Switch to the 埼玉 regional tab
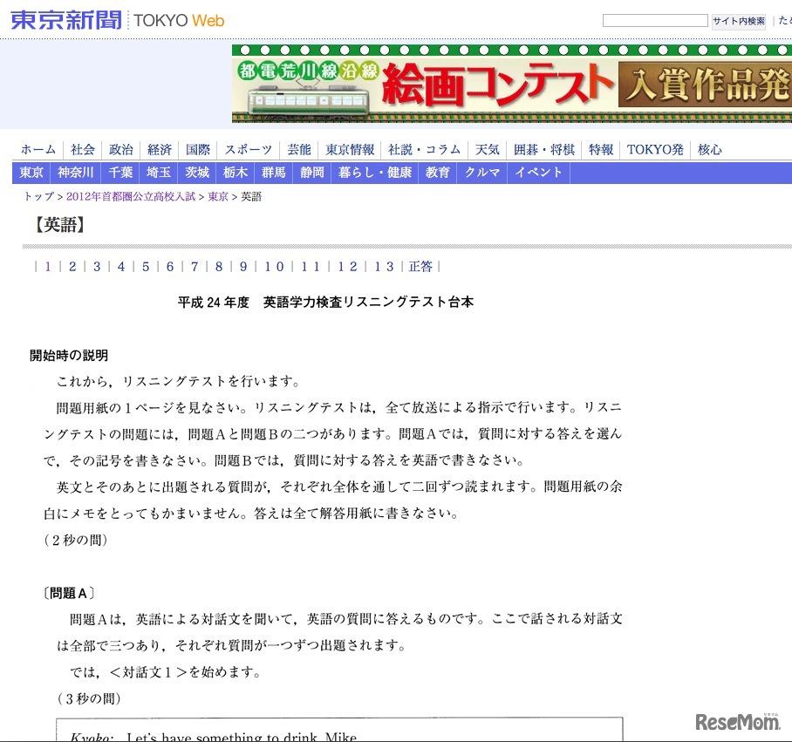 158,173
